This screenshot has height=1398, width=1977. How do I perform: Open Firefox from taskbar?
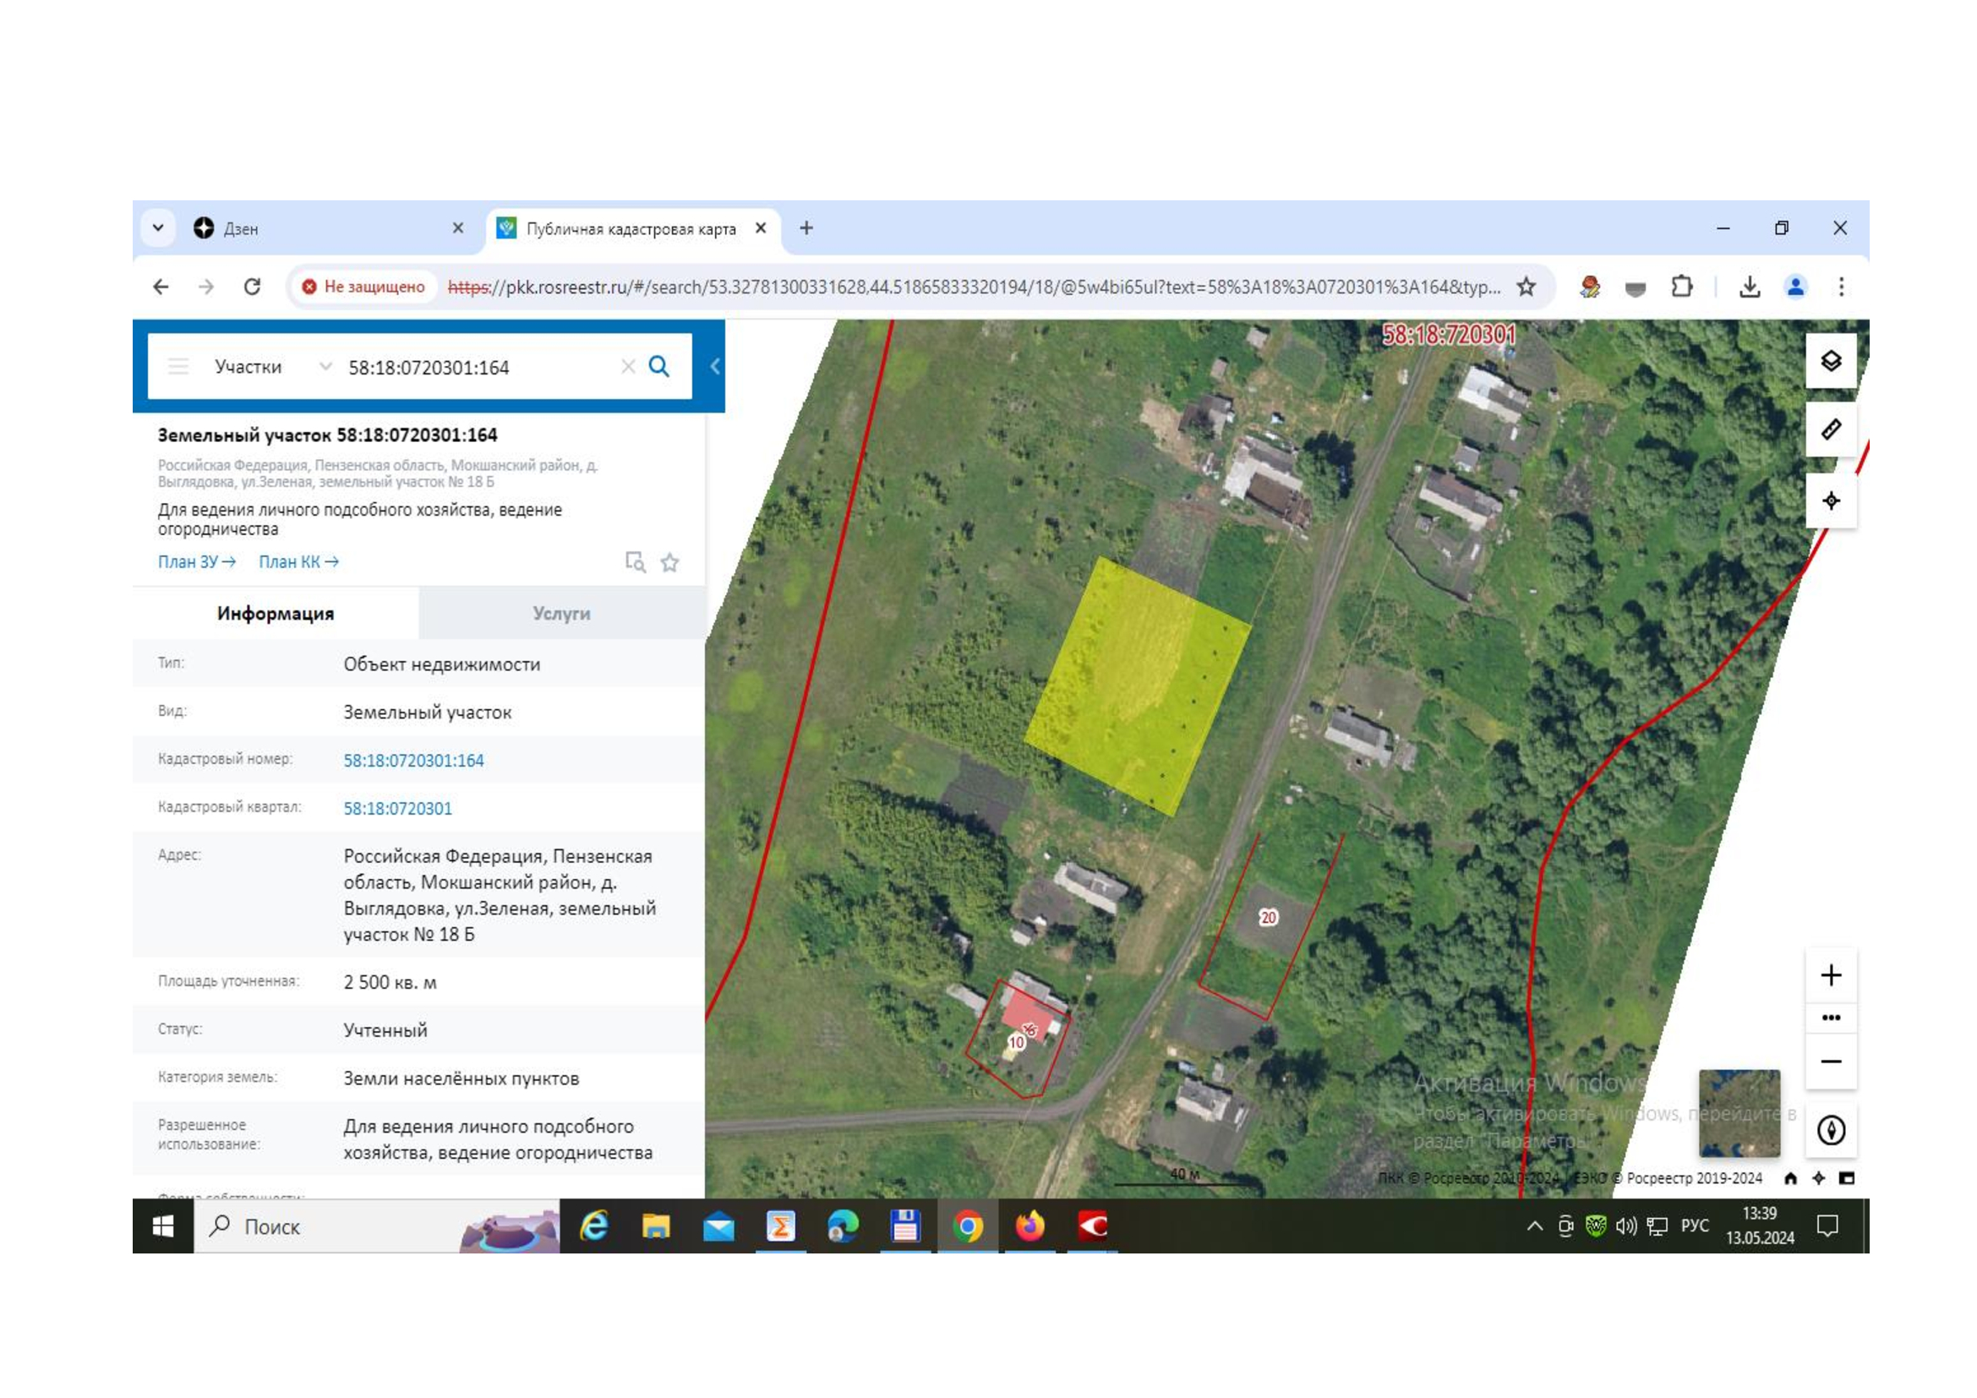1029,1226
